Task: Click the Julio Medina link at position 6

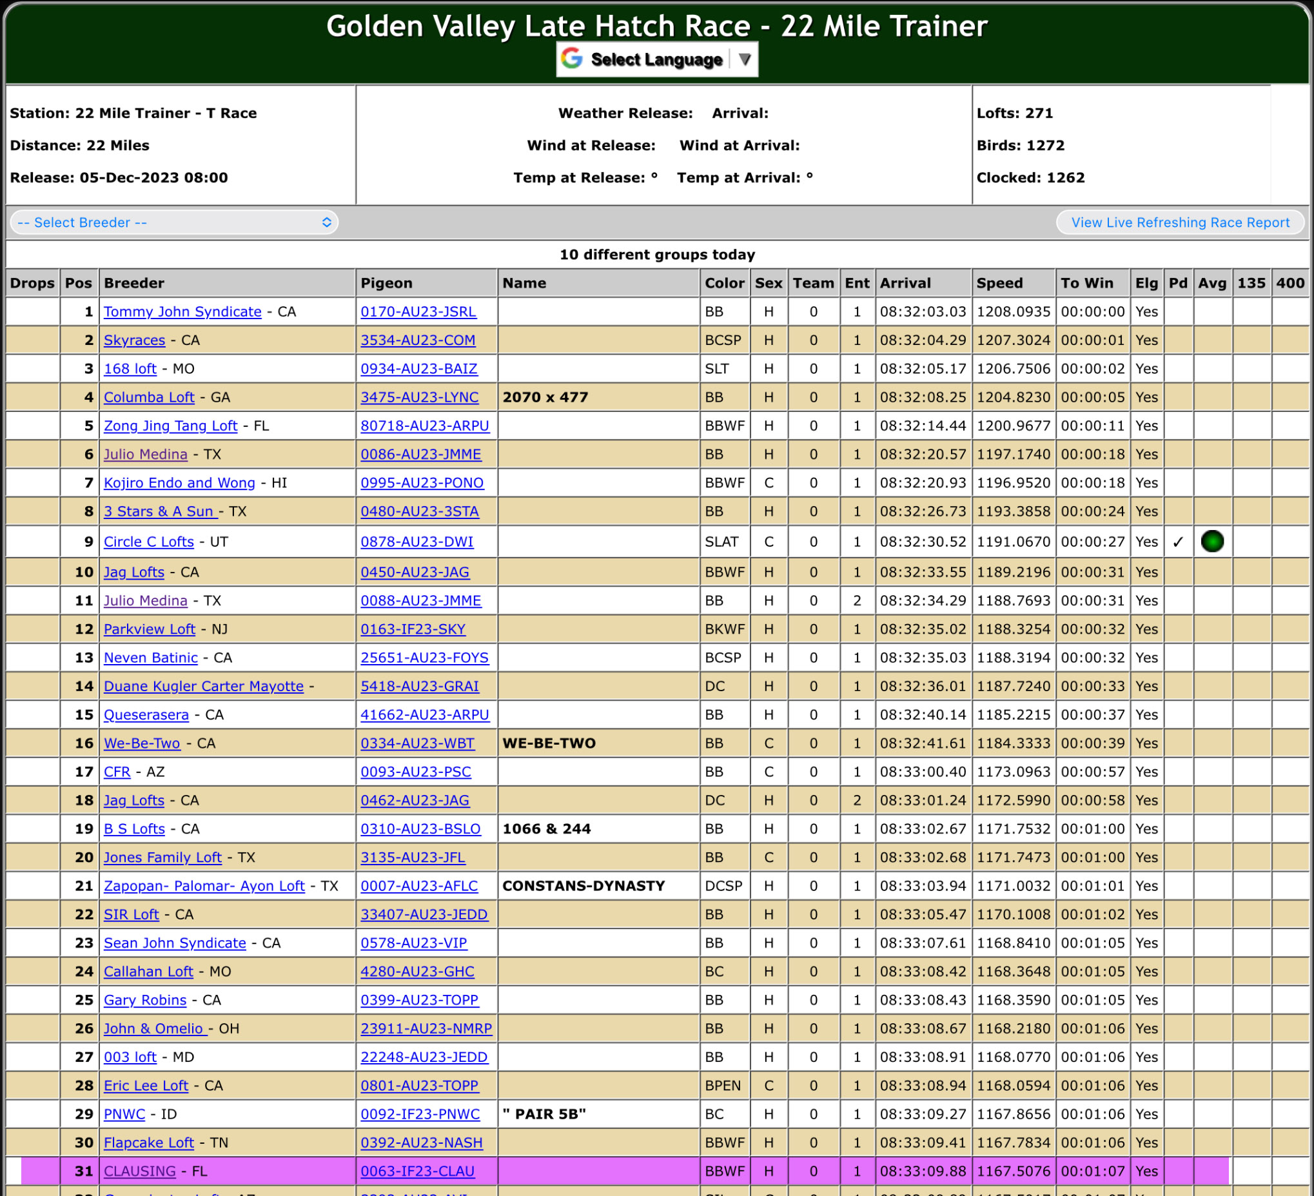Action: [x=145, y=455]
